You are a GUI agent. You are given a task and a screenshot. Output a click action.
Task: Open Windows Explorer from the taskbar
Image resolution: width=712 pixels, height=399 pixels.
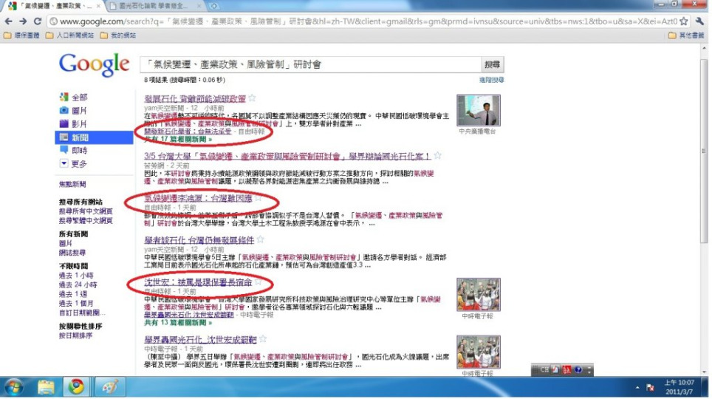click(x=46, y=387)
